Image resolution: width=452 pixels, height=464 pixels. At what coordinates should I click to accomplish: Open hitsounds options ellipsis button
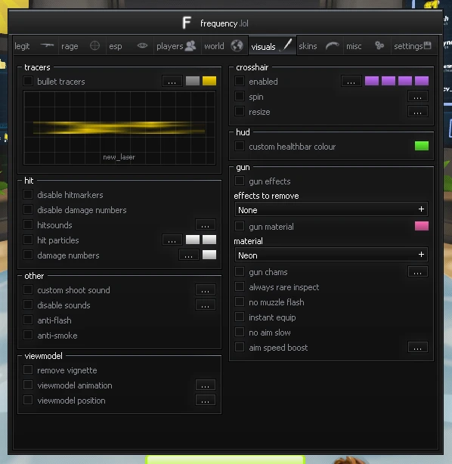tap(206, 225)
